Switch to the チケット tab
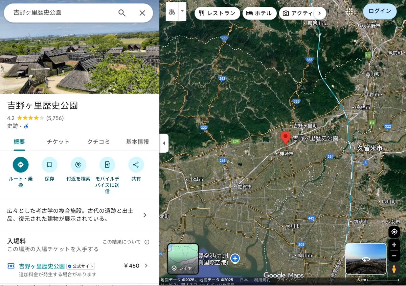 58,142
